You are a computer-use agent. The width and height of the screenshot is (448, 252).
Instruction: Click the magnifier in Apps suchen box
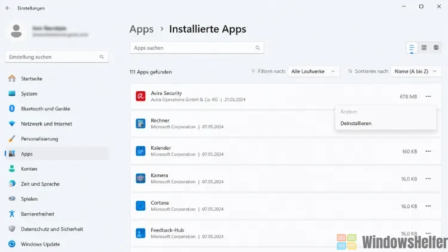257,48
